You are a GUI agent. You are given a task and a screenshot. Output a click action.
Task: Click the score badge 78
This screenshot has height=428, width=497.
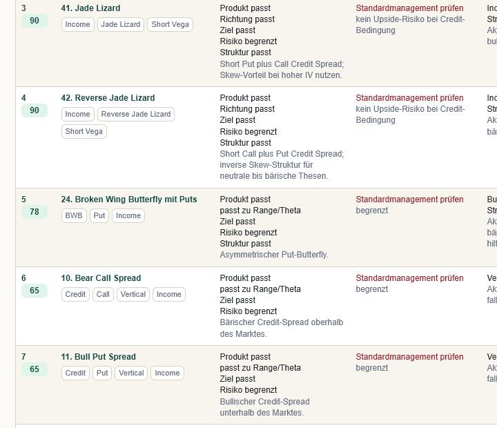tap(35, 212)
